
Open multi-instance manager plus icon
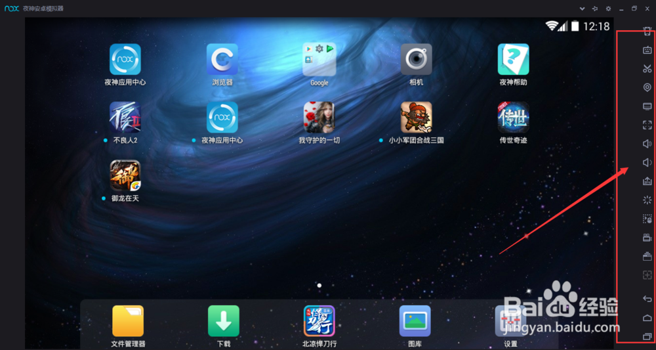click(647, 275)
